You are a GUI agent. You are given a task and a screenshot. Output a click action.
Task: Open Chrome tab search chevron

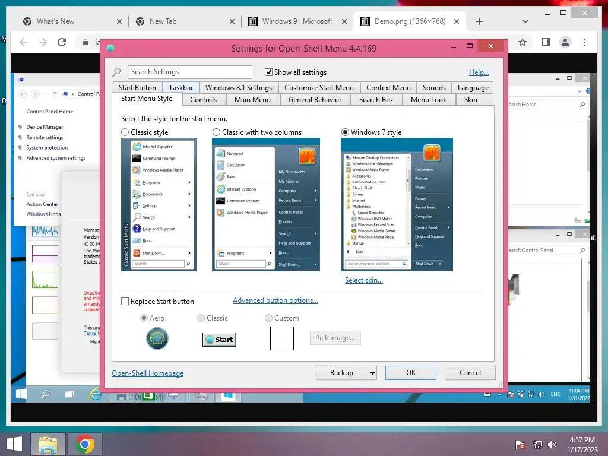(x=525, y=21)
